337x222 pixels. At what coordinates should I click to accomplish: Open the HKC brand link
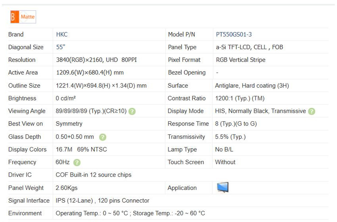(62, 35)
